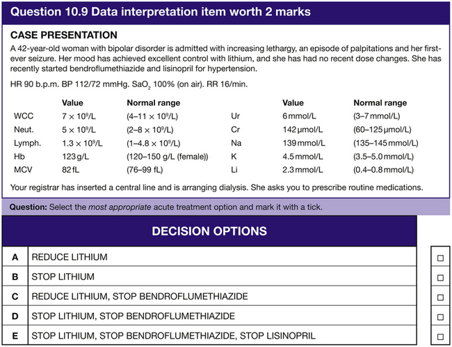452x347 pixels.
Task: Tick the checkbox for option A
Action: click(439, 257)
